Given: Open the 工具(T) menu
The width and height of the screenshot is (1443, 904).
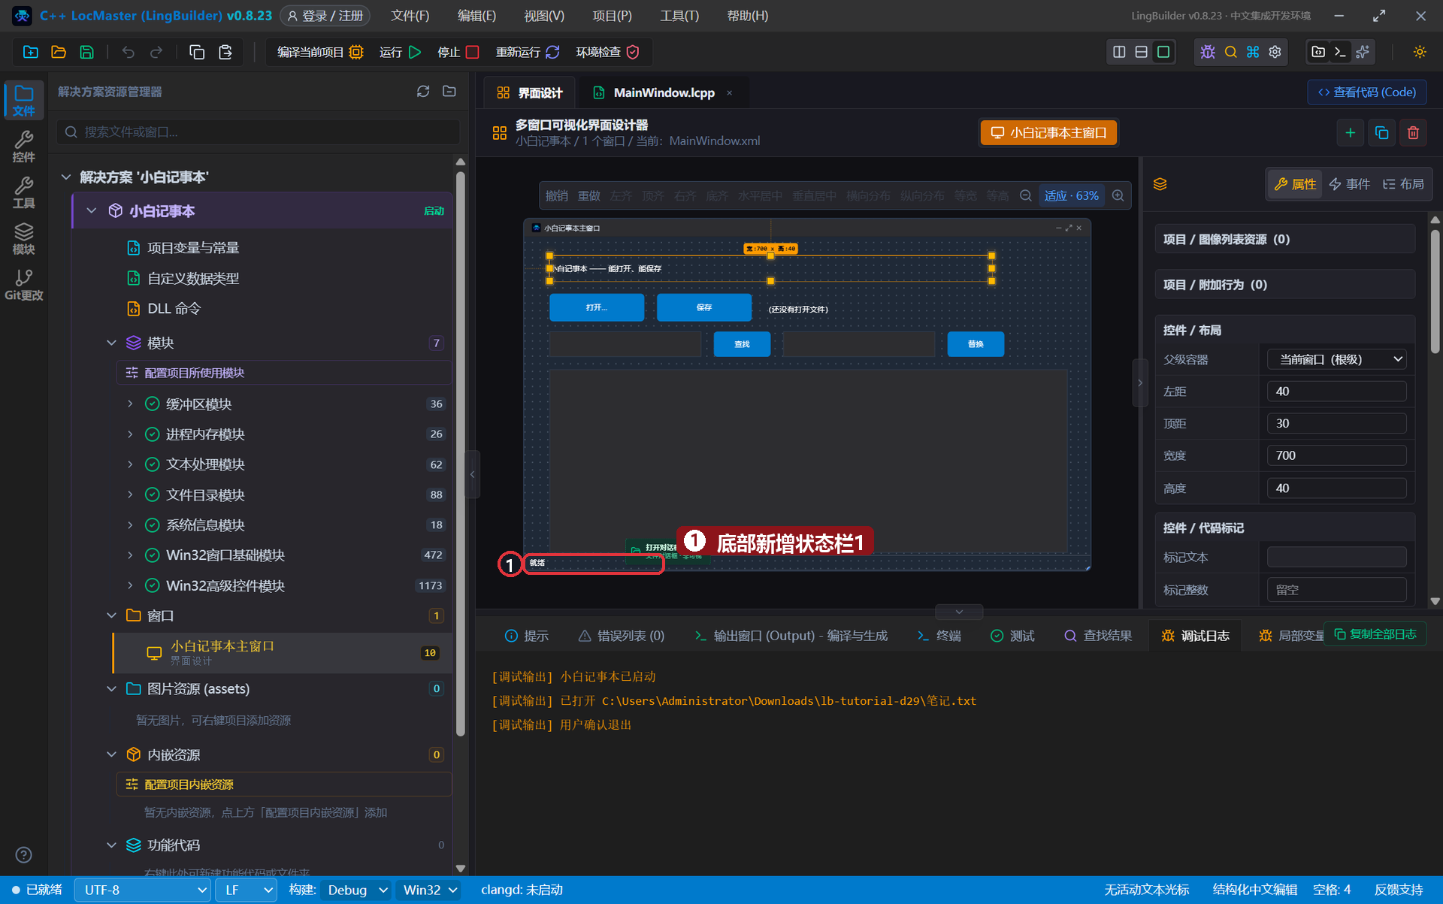Looking at the screenshot, I should (679, 16).
